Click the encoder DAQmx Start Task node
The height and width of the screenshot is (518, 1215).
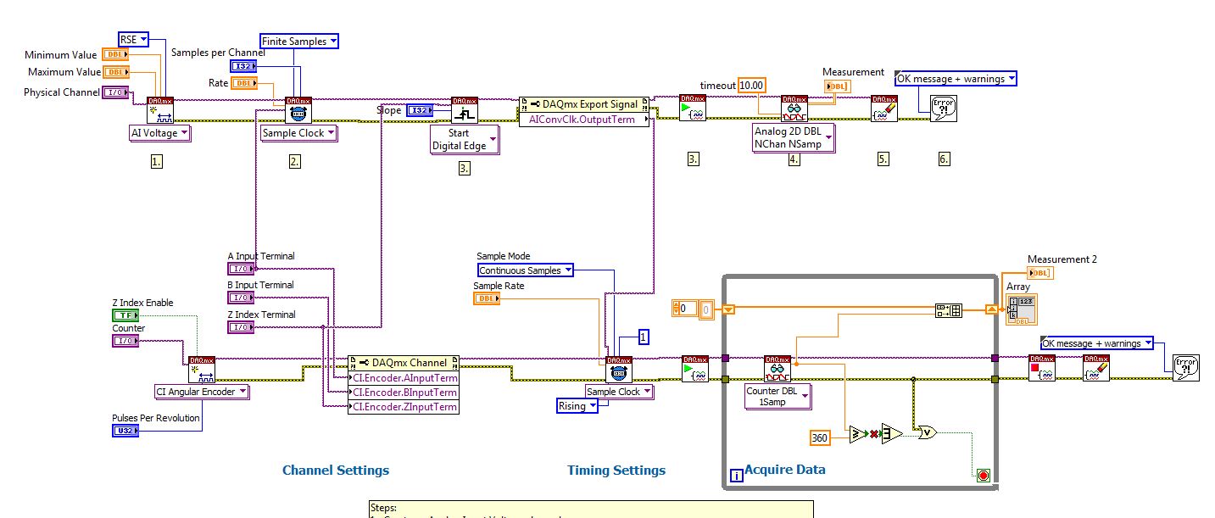click(695, 369)
